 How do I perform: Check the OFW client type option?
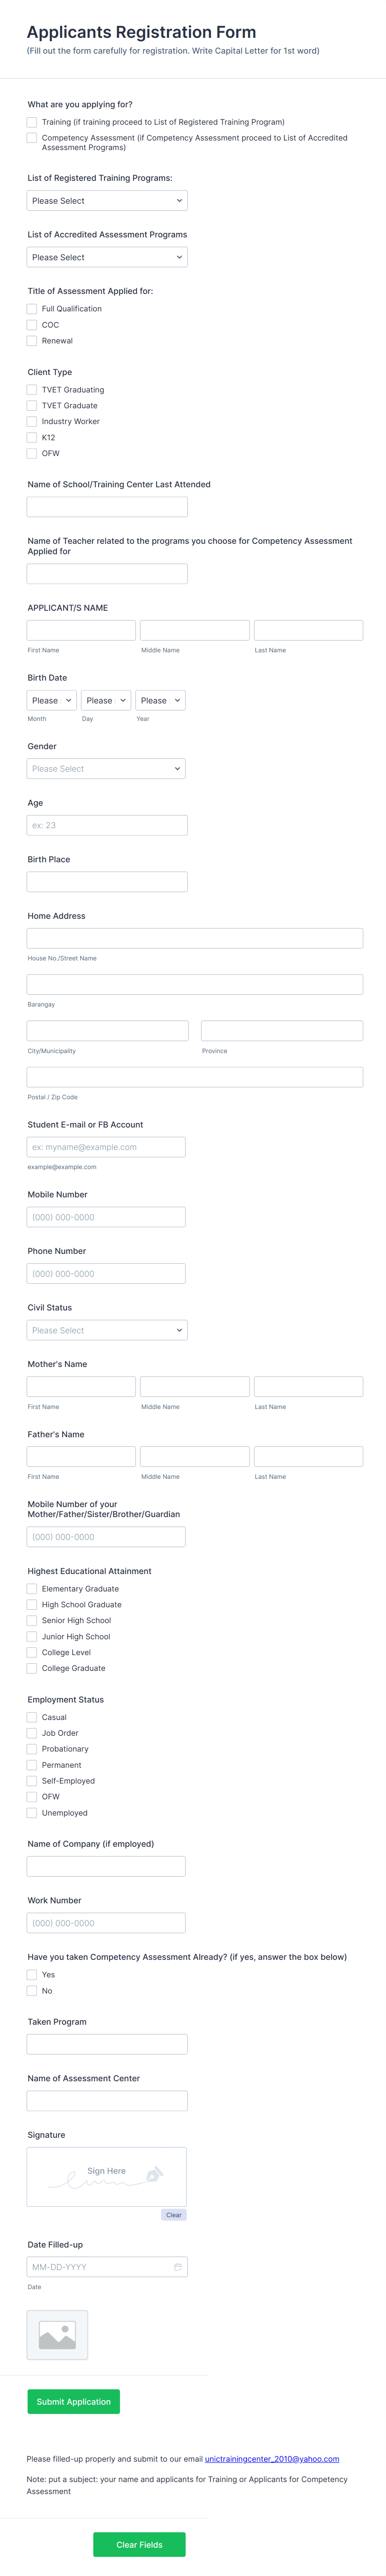pyautogui.click(x=32, y=453)
